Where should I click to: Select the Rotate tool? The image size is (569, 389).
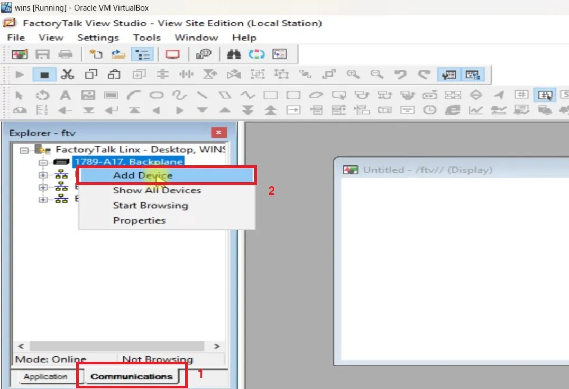(x=42, y=95)
